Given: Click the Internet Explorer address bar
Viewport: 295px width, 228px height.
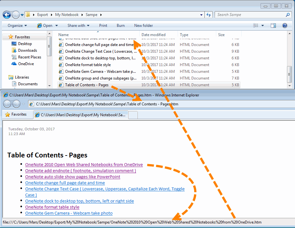Looking at the screenshot, I should tap(161, 104).
